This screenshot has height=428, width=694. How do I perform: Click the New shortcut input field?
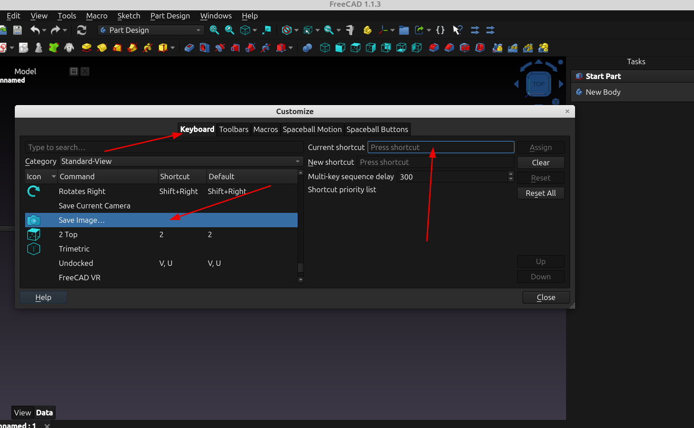[435, 162]
